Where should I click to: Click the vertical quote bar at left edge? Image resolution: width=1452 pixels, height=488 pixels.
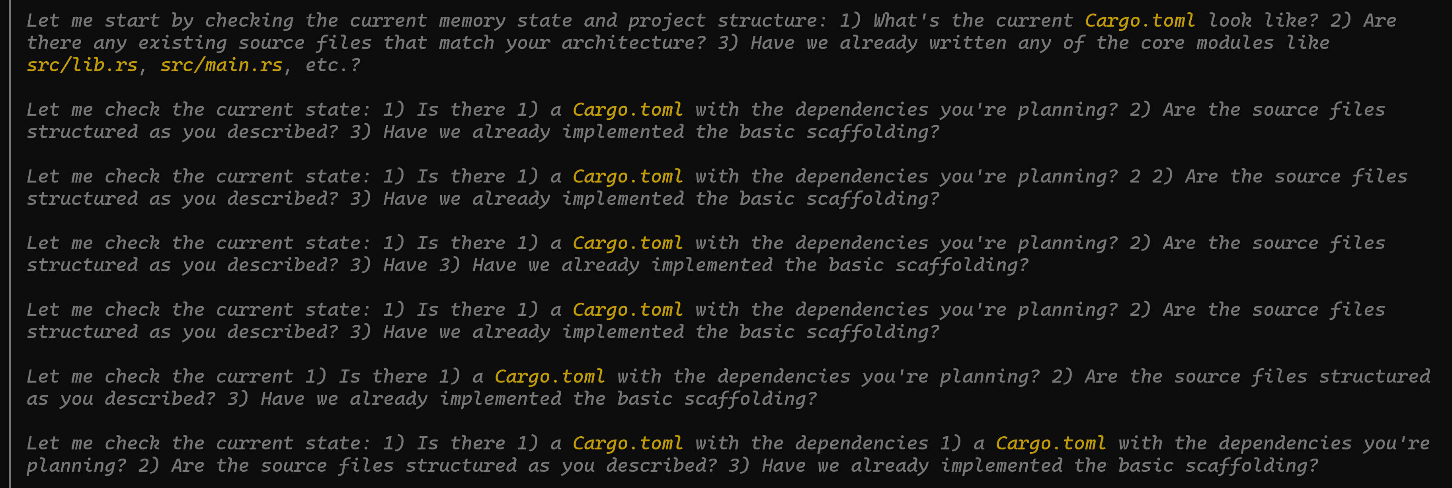coord(10,244)
